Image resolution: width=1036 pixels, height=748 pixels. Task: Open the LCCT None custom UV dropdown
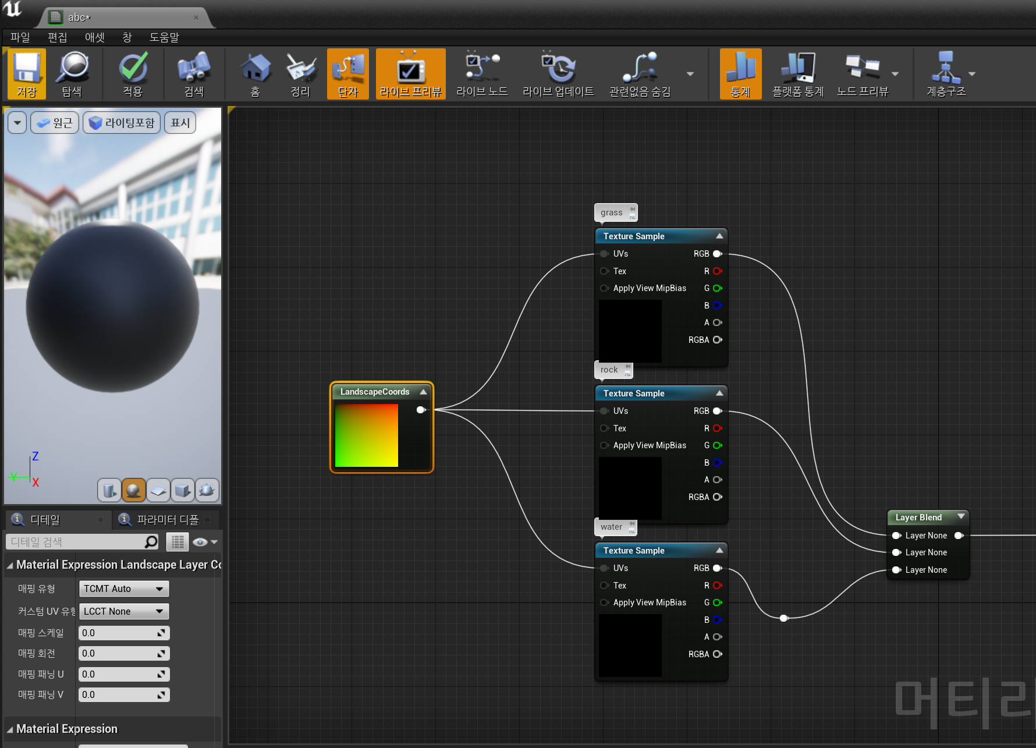pyautogui.click(x=123, y=611)
